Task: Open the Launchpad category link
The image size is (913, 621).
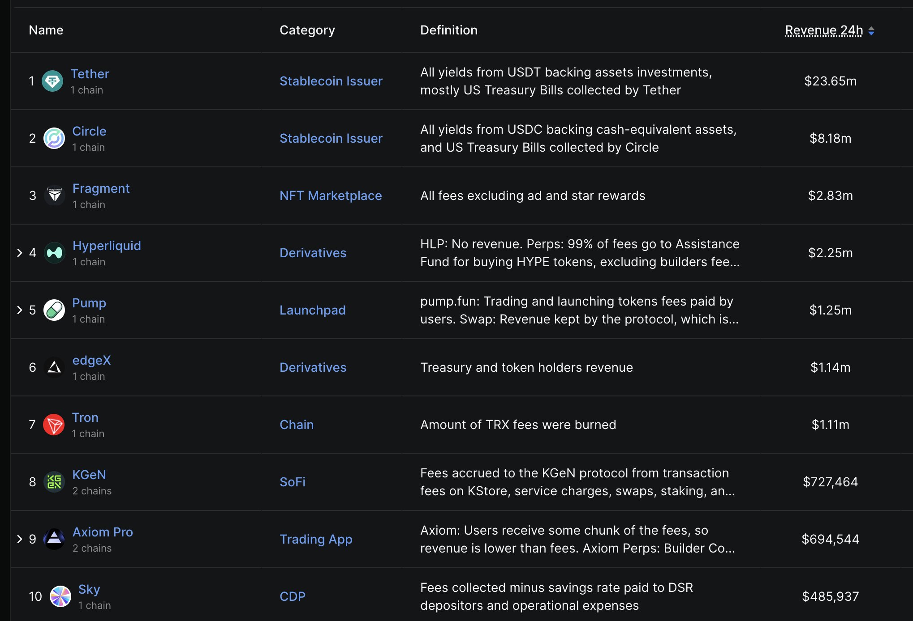Action: coord(312,310)
